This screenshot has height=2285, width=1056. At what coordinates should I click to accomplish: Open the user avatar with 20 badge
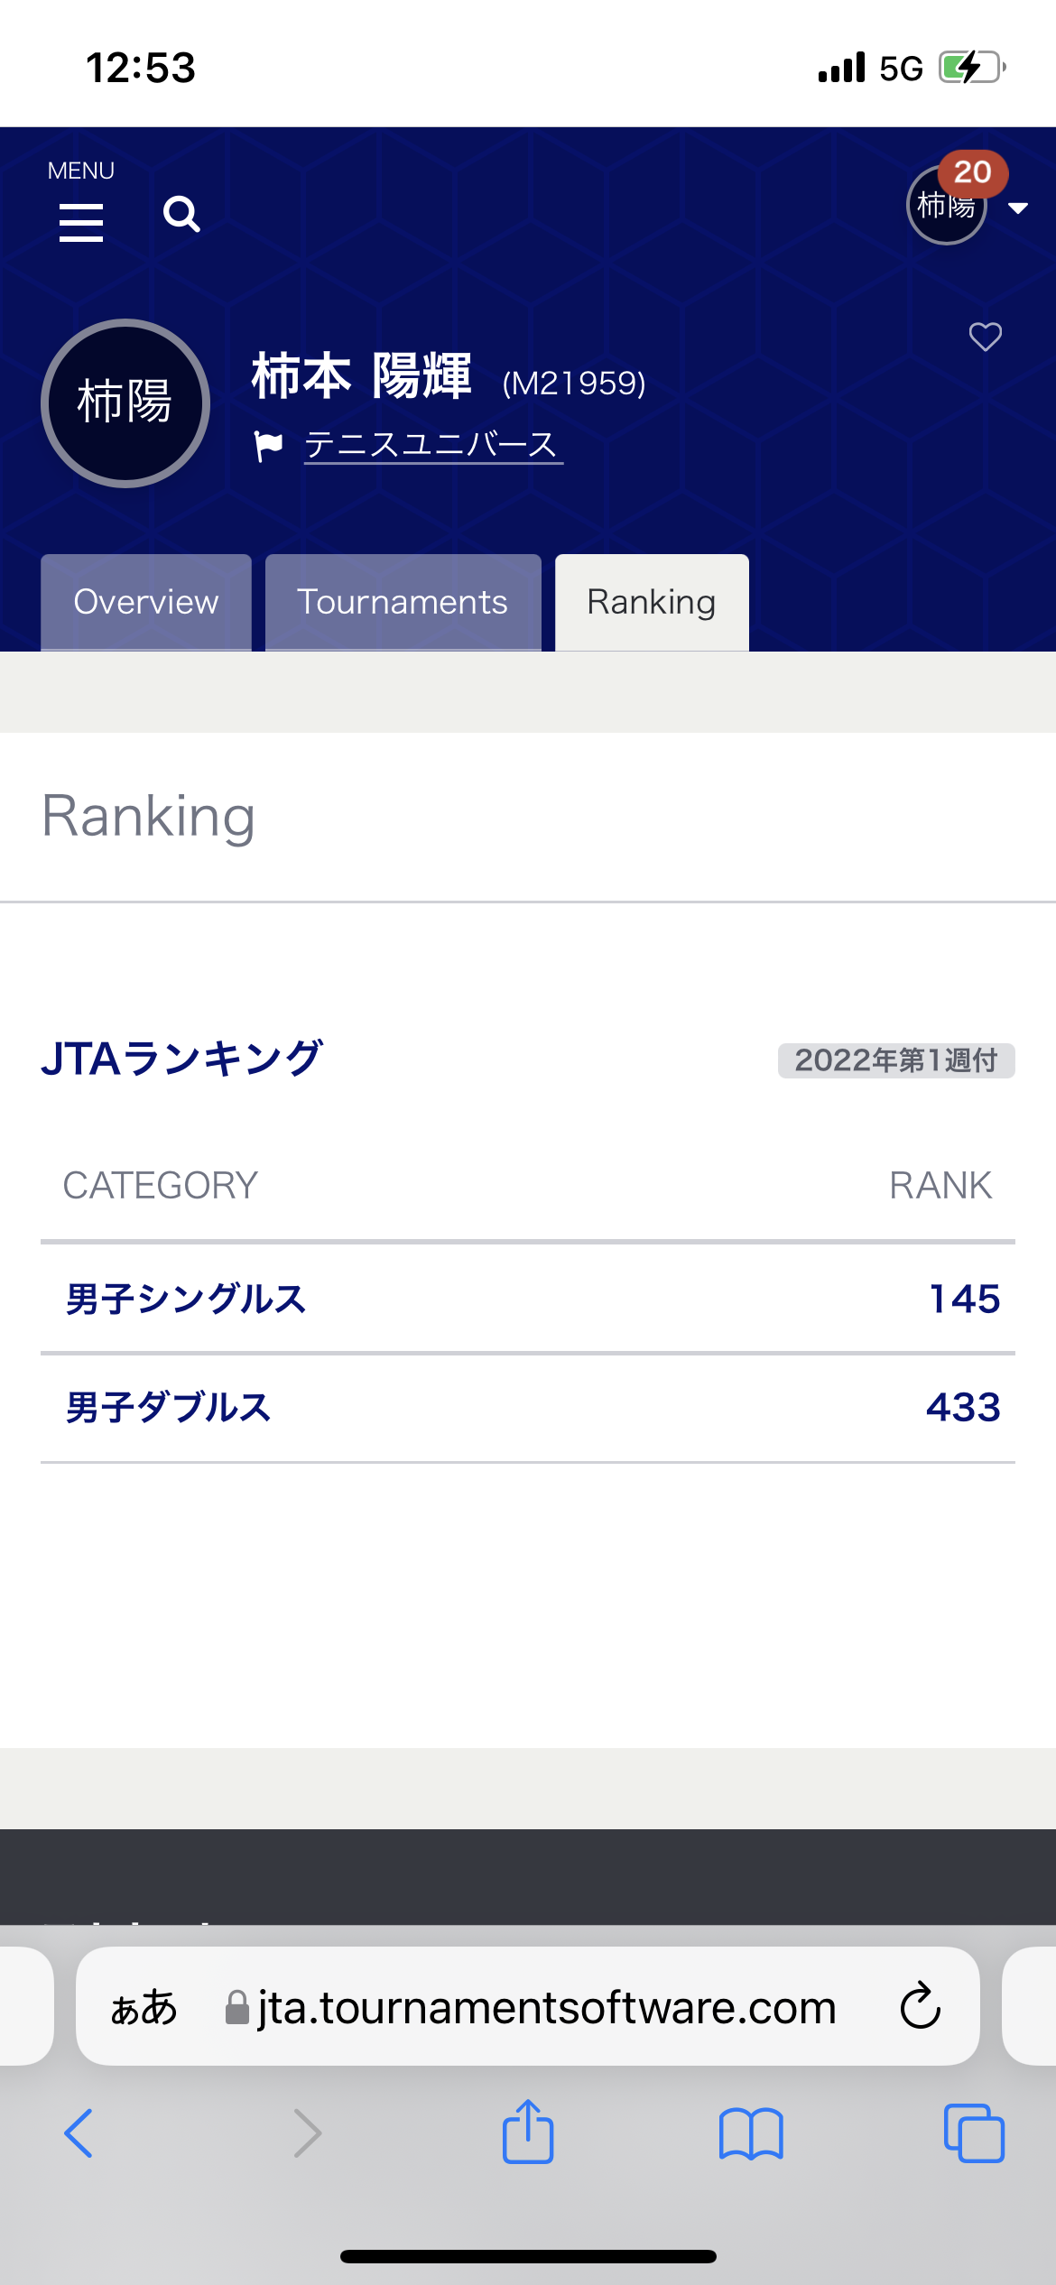[947, 204]
